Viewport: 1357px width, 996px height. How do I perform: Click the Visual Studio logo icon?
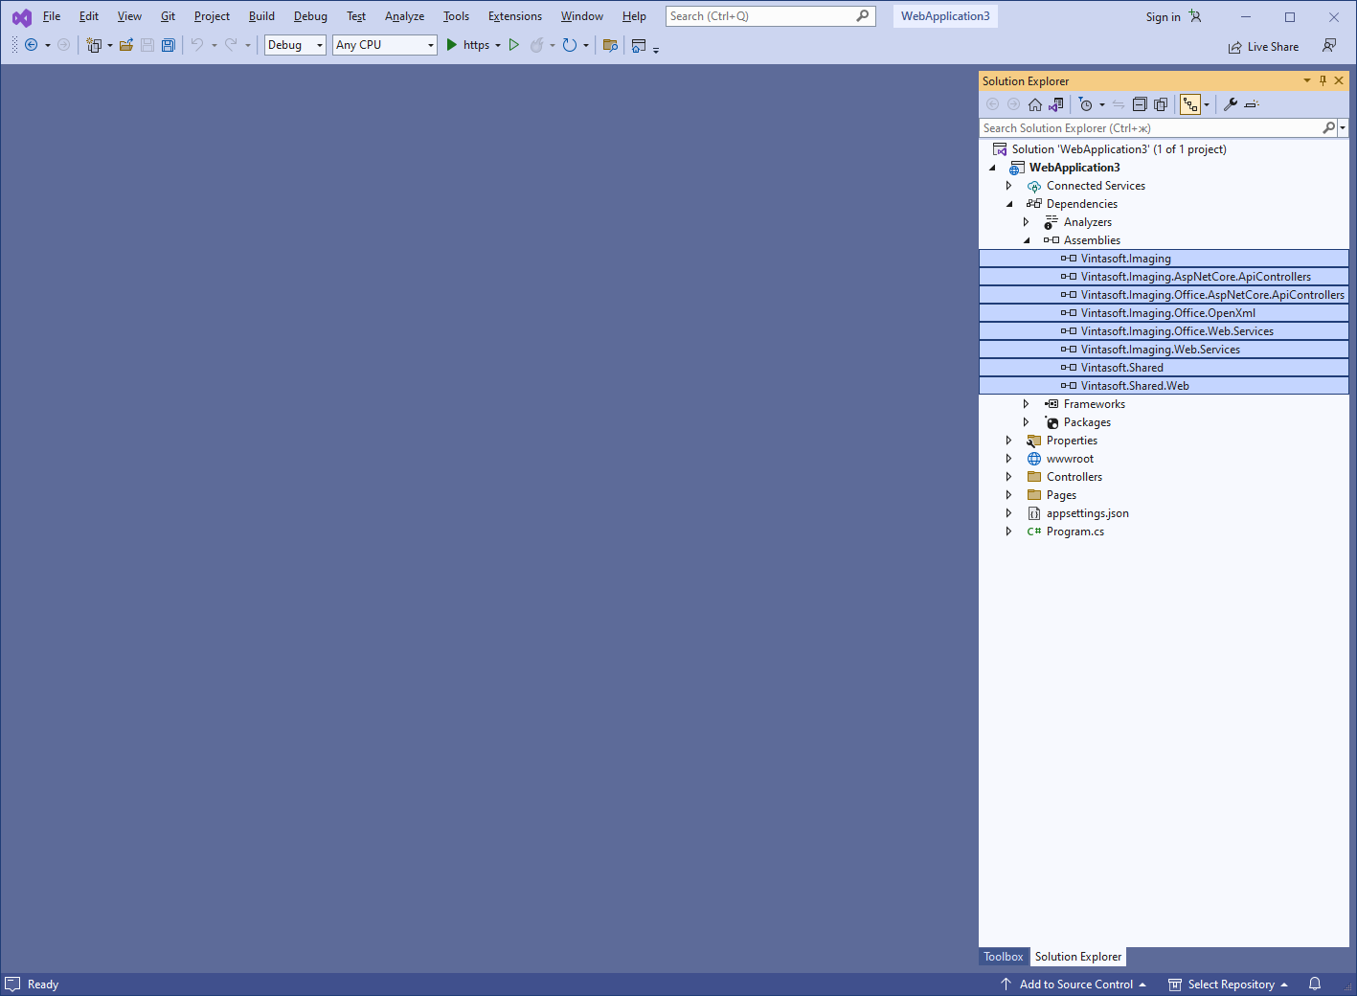pyautogui.click(x=21, y=17)
